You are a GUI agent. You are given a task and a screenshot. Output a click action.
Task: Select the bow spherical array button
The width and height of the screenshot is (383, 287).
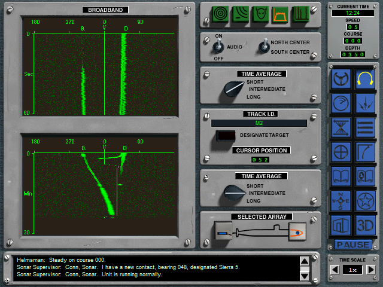(x=297, y=231)
